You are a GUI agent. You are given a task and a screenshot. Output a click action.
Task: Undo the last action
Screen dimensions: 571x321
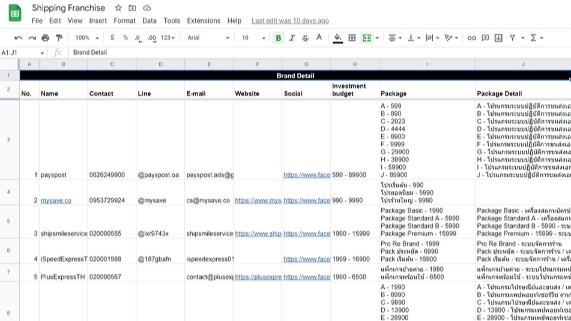[18, 38]
